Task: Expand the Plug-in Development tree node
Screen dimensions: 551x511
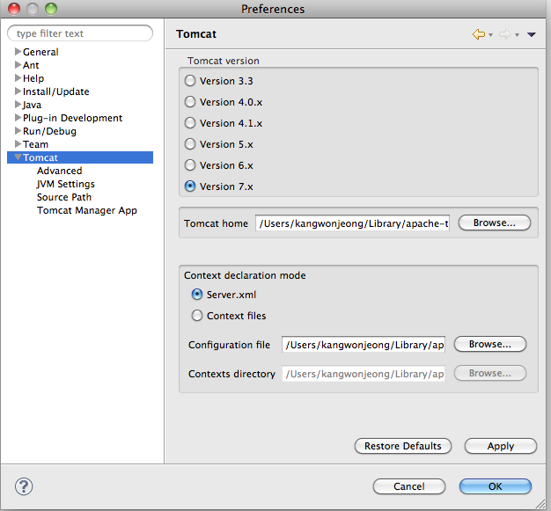Action: click(18, 118)
